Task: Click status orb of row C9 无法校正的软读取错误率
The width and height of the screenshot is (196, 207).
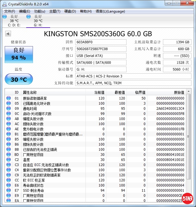Action: (9, 175)
